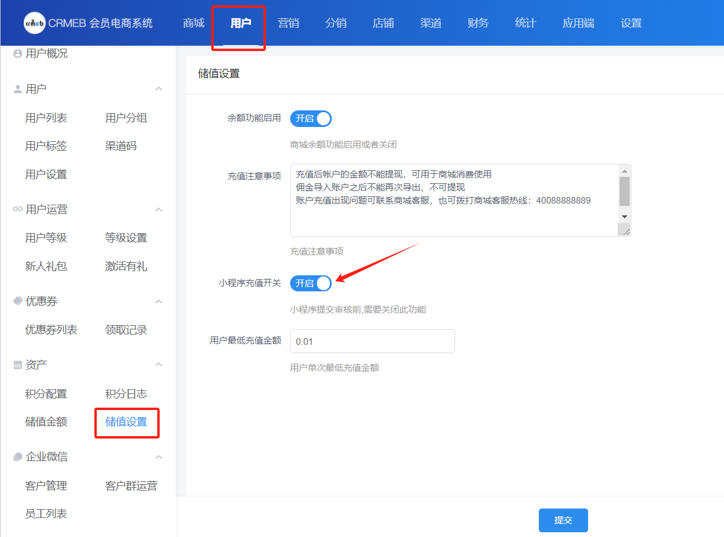Click the 优惠券 tag icon
Viewport: 724px width, 537px height.
(x=18, y=301)
